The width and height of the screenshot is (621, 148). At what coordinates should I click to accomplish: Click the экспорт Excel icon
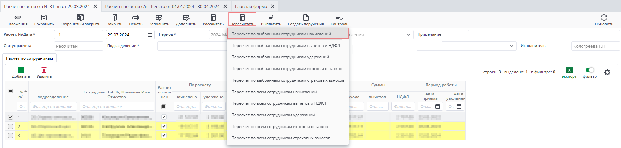coord(569,70)
